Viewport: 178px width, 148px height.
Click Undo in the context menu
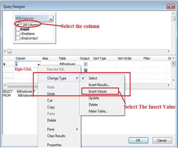coord(51,94)
